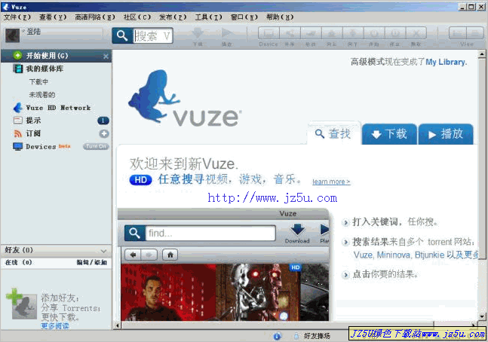
Task: Click the plus icon to add a 订阅
Action: click(x=104, y=133)
